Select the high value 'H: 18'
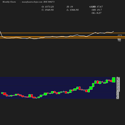 click(x=70, y=7)
